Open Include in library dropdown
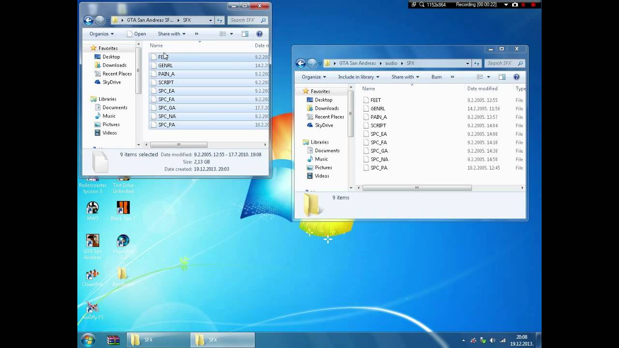The image size is (619, 348). [x=359, y=77]
